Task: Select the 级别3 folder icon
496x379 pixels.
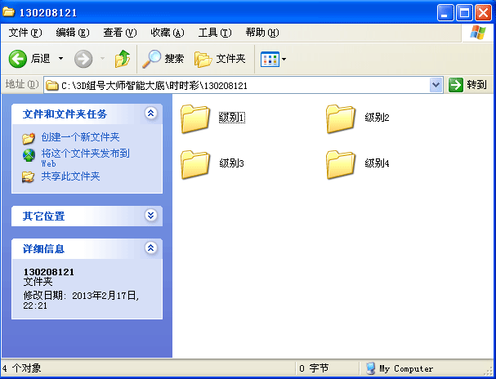Action: [196, 164]
